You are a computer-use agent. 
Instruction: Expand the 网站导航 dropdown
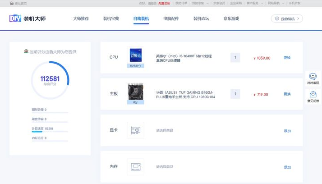click(x=276, y=3)
